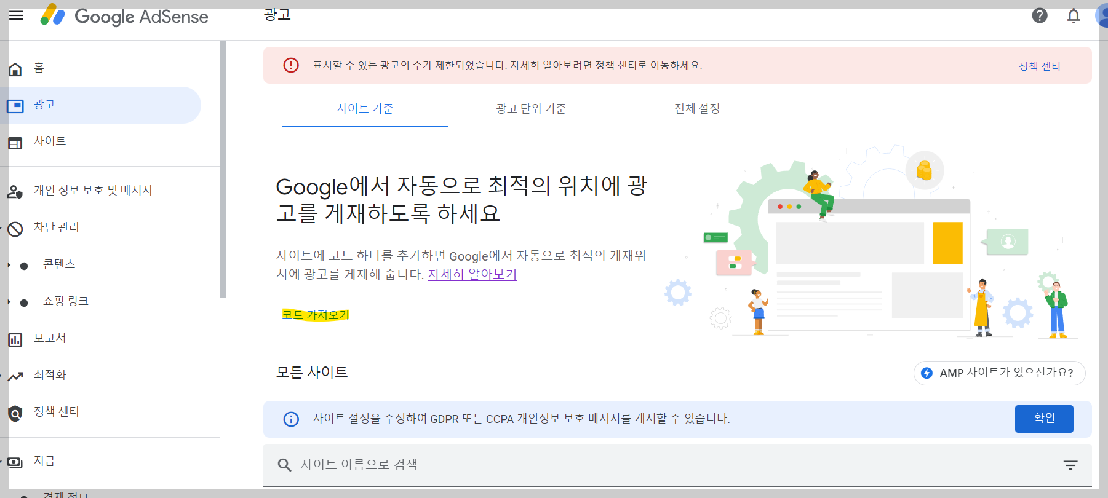Open the filter icon in site search bar
Viewport: 1108px width, 498px height.
(1070, 465)
